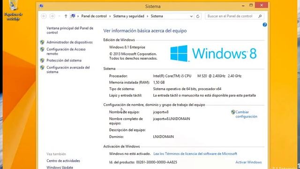The width and height of the screenshot is (300, 169).
Task: Expand the address bar history dropdown
Action: pos(191,16)
